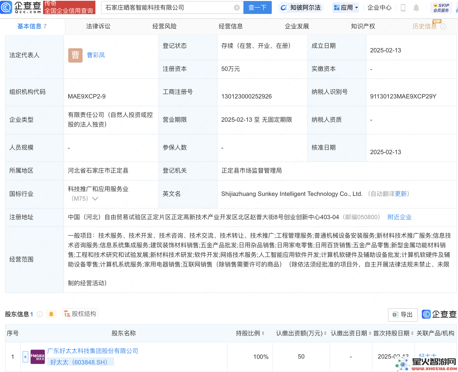Switch to 企业发展 tab
This screenshot has height=372, width=458.
pos(297,26)
